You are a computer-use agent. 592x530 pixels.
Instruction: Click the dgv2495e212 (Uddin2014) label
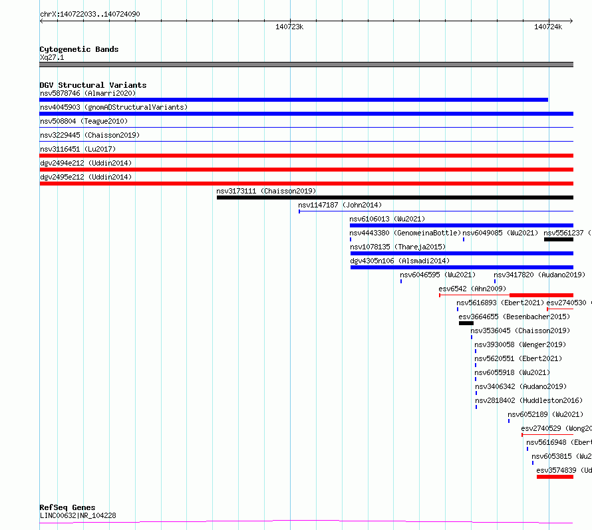86,177
